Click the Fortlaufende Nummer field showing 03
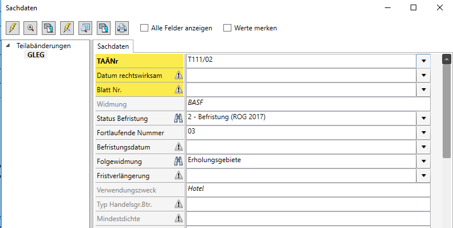 301,133
